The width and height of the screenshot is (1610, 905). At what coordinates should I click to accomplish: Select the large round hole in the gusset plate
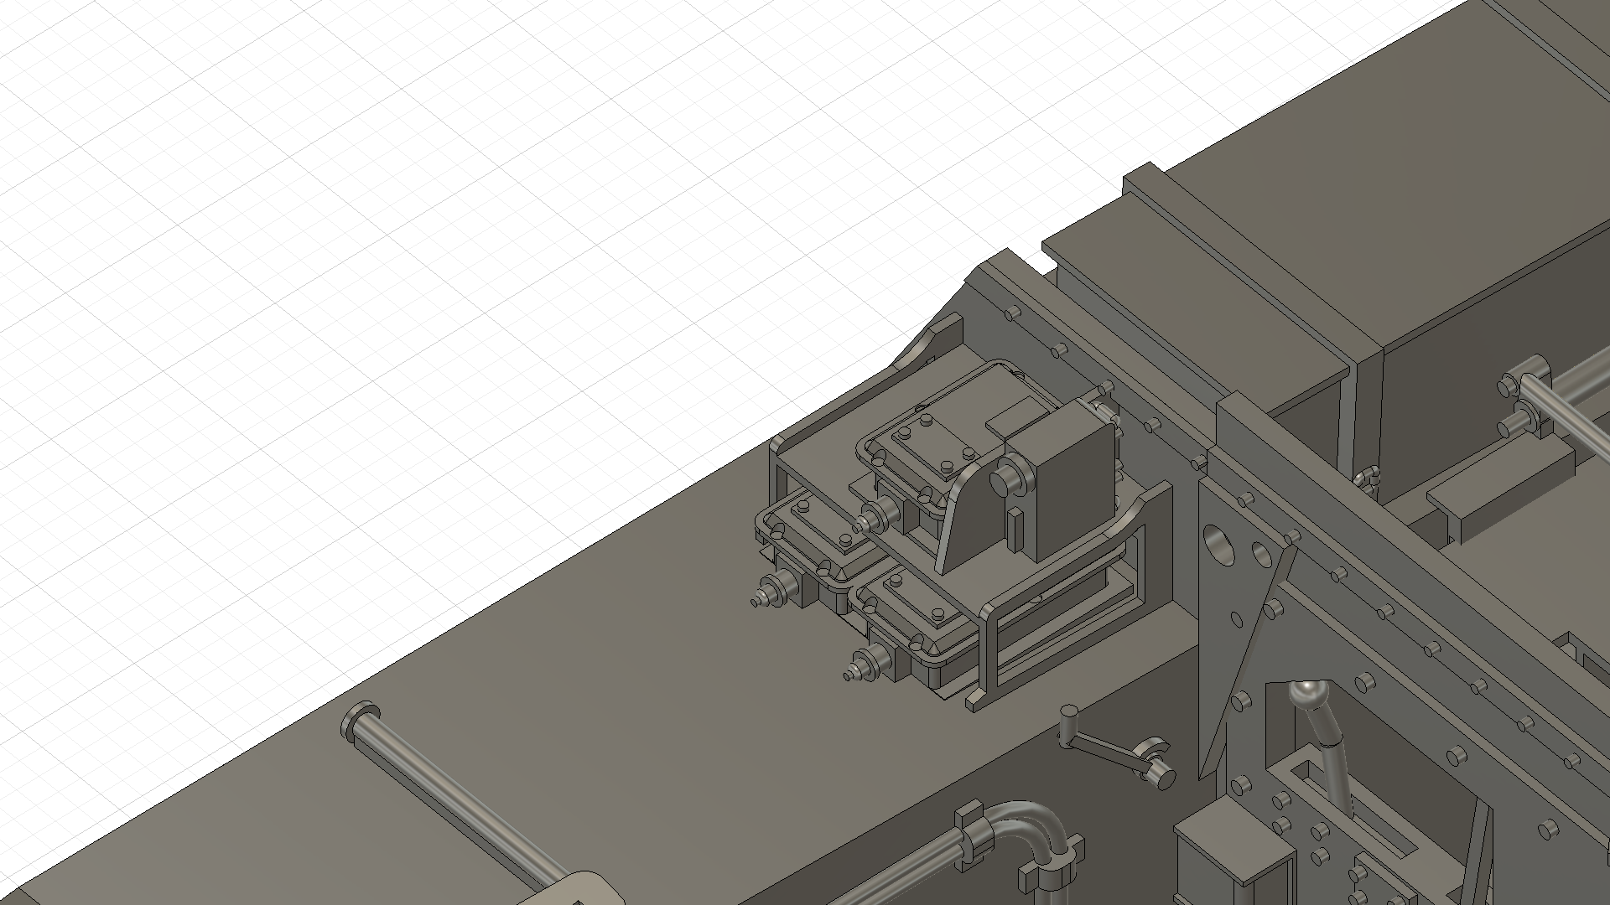coord(1220,546)
